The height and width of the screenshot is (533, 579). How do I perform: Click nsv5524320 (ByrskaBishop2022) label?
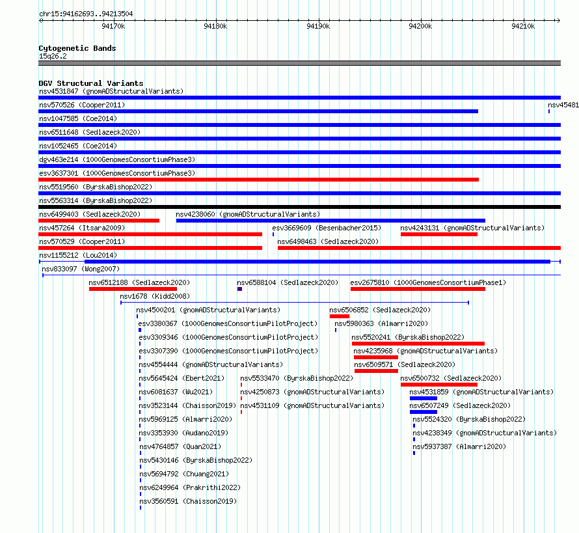click(x=469, y=419)
